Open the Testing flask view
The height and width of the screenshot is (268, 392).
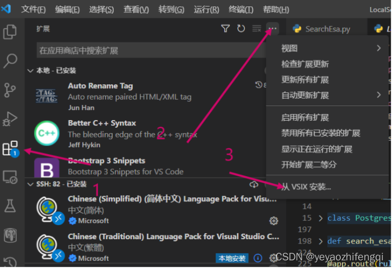(10, 206)
